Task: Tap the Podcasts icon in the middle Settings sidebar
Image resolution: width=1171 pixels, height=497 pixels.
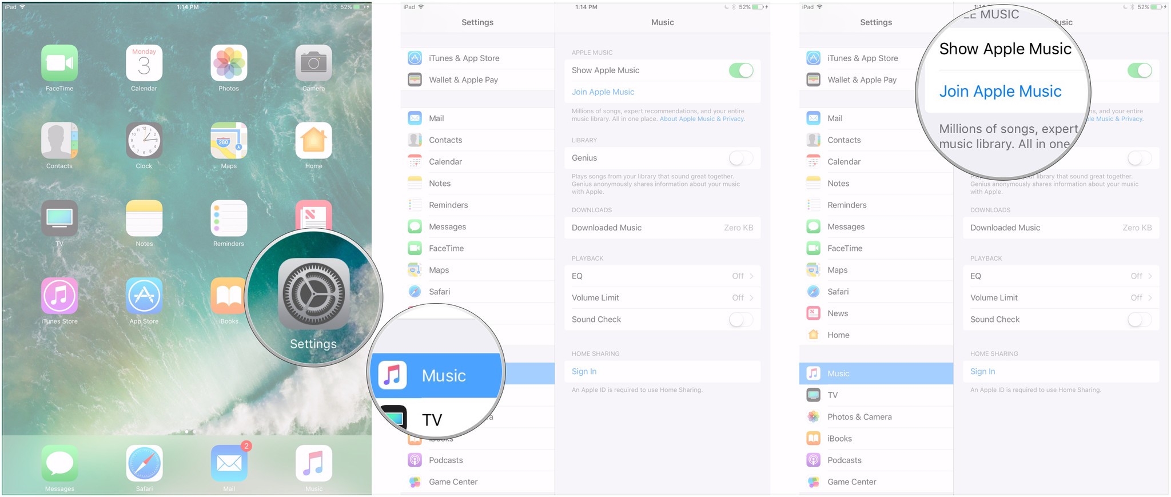Action: tap(415, 460)
